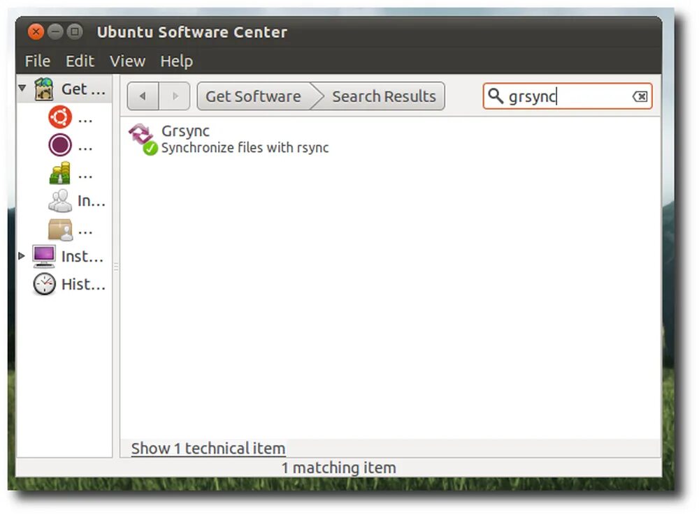Image resolution: width=699 pixels, height=515 pixels.
Task: Select the In... sidebar label
Action: [x=92, y=201]
